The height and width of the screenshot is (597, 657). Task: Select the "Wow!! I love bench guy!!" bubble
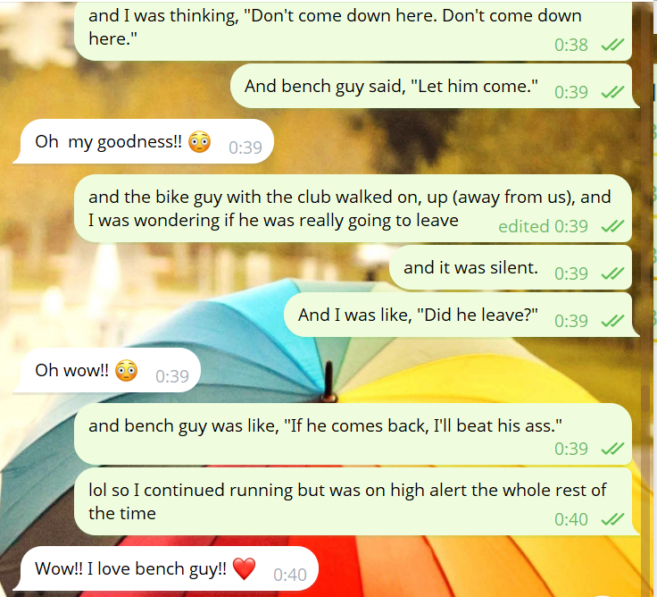pos(166,568)
